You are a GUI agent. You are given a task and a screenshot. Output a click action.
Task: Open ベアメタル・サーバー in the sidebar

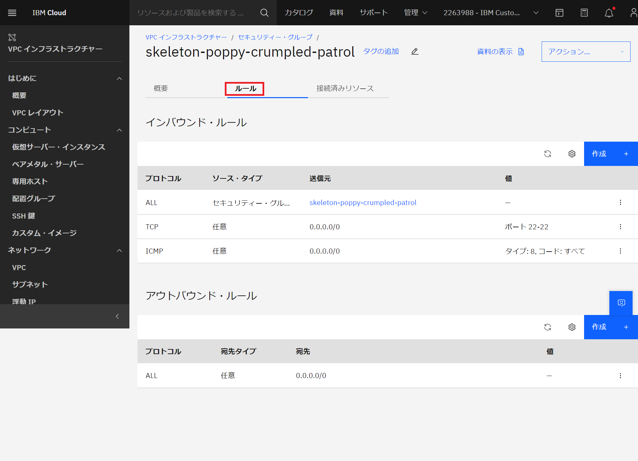click(x=48, y=165)
